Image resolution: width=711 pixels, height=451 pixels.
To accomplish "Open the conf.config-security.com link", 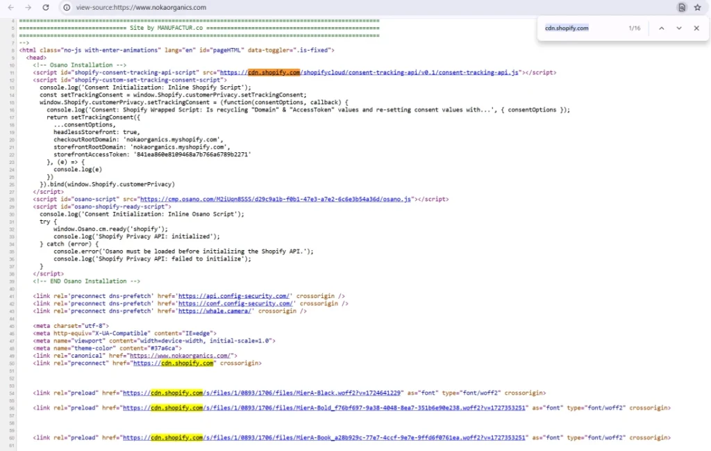I will click(x=237, y=304).
